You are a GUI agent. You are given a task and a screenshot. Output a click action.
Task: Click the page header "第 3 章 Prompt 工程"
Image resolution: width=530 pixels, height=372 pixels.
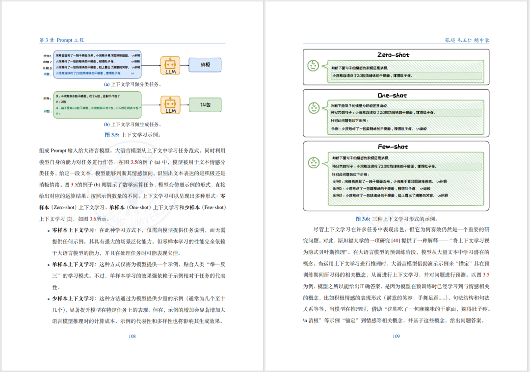pos(61,40)
